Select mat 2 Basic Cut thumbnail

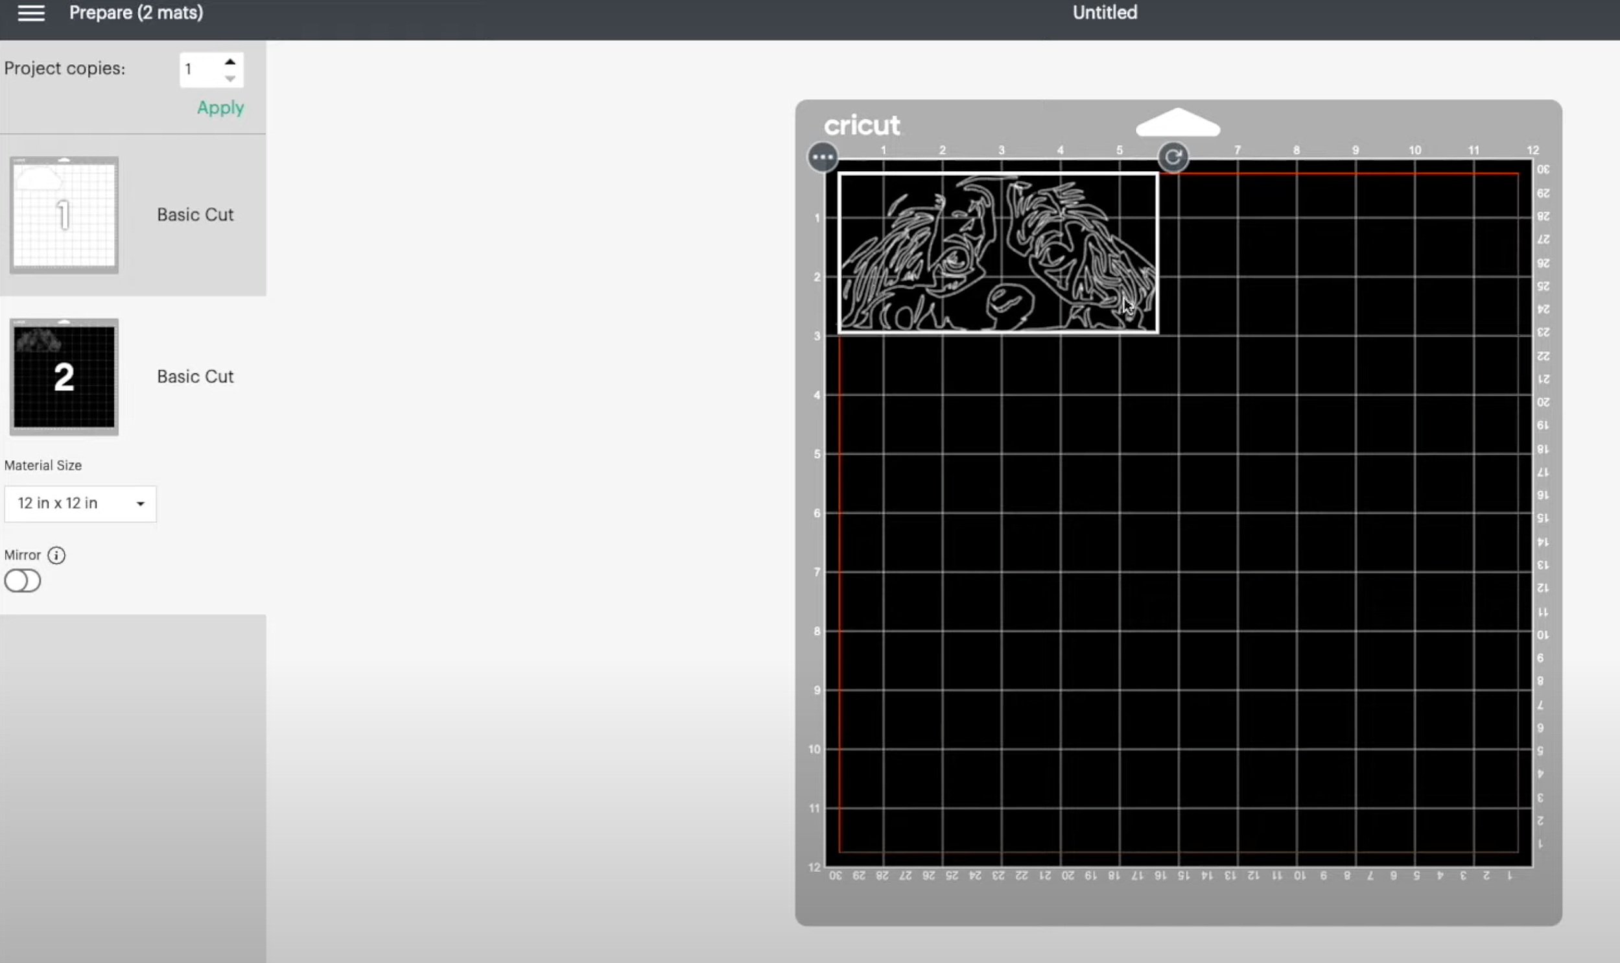click(64, 376)
